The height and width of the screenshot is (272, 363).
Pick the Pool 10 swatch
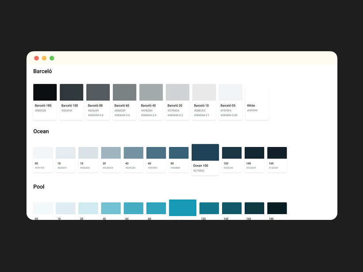(x=65, y=208)
